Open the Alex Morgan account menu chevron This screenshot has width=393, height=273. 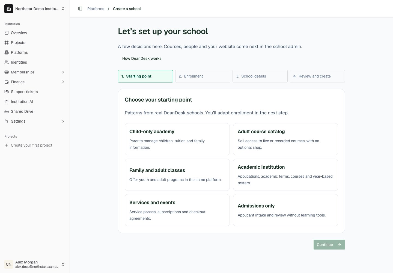click(x=63, y=264)
